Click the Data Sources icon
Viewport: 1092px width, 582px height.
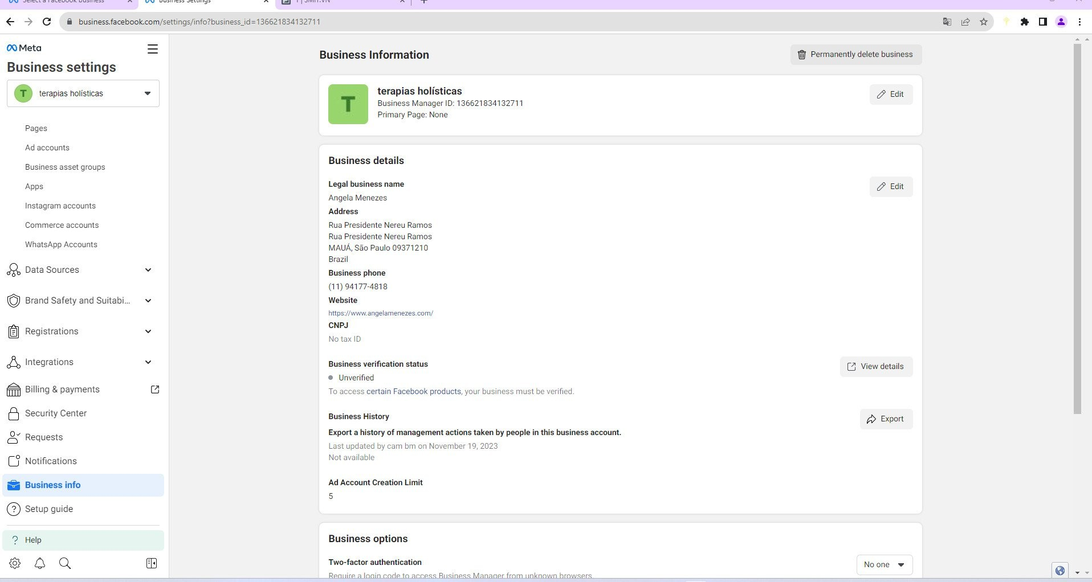[x=14, y=270]
